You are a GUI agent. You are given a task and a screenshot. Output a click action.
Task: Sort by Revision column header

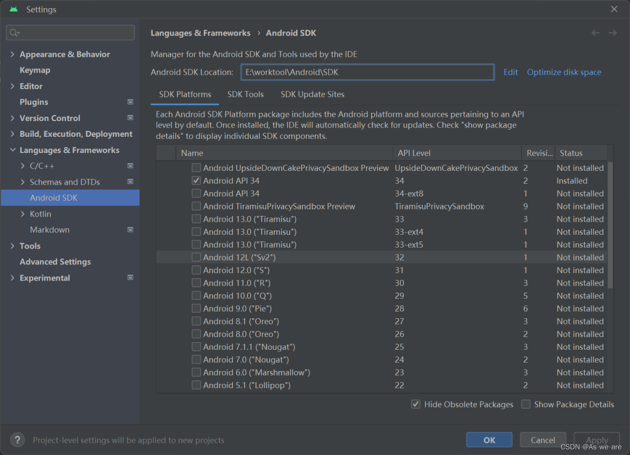(x=538, y=153)
